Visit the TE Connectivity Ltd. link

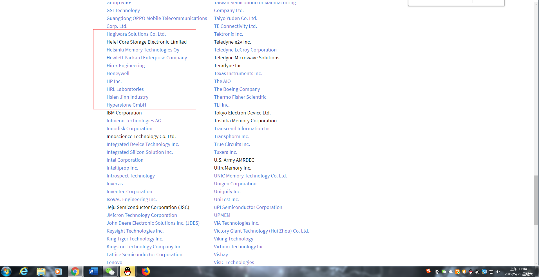tap(235, 26)
